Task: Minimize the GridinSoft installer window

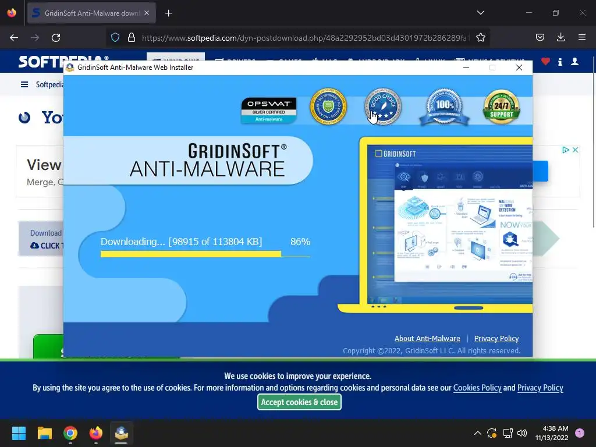Action: 466,68
